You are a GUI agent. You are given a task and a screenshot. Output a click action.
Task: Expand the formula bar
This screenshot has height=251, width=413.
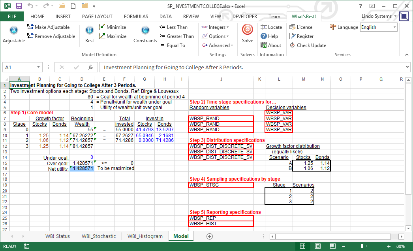pos(407,67)
